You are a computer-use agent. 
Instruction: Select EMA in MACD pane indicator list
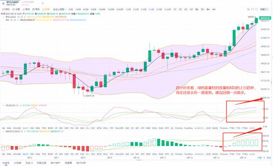[9, 154]
